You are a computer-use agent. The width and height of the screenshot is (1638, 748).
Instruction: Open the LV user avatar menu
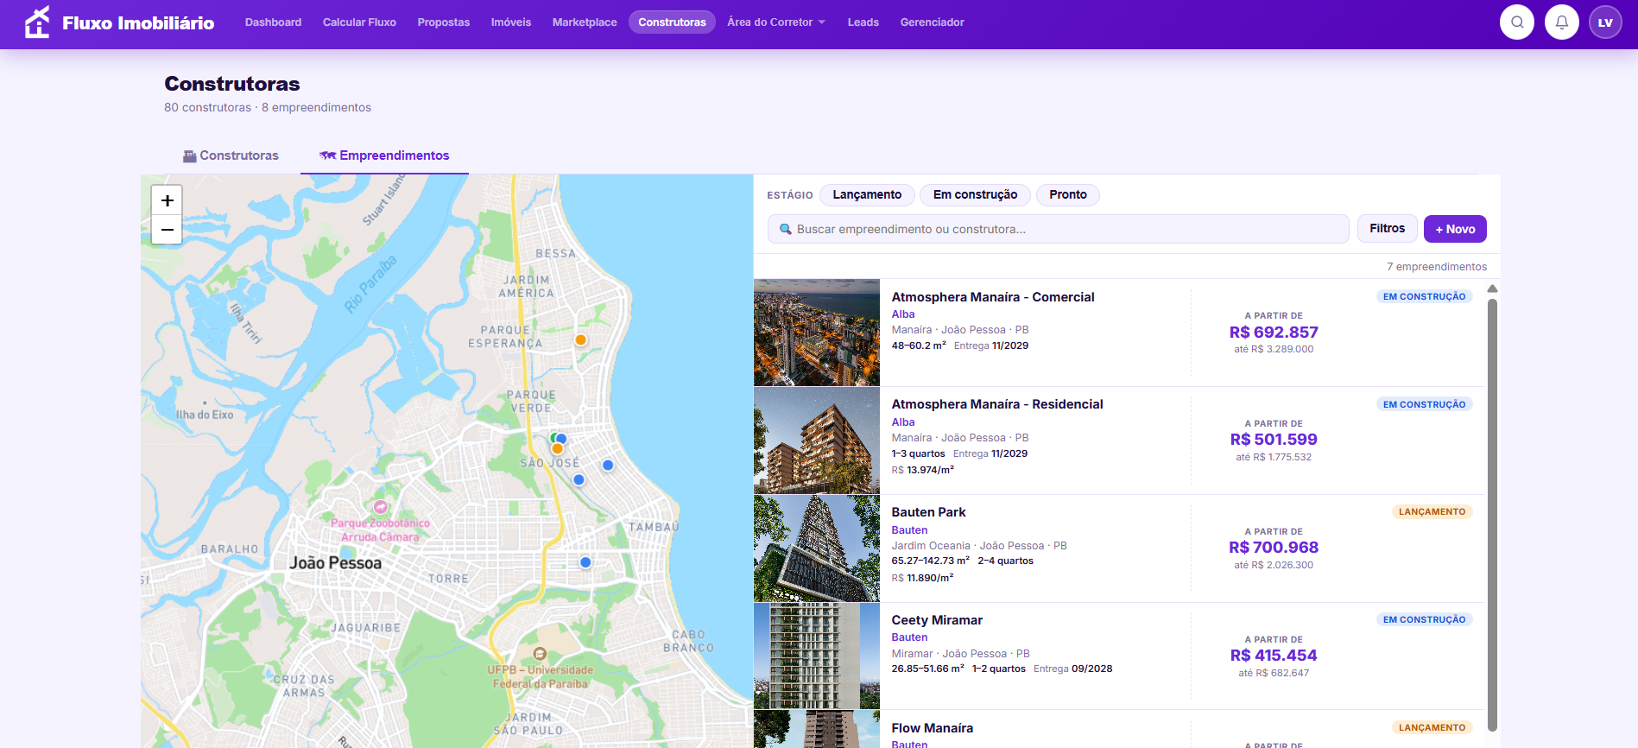click(x=1605, y=22)
